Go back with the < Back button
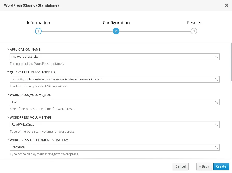 pos(204,166)
